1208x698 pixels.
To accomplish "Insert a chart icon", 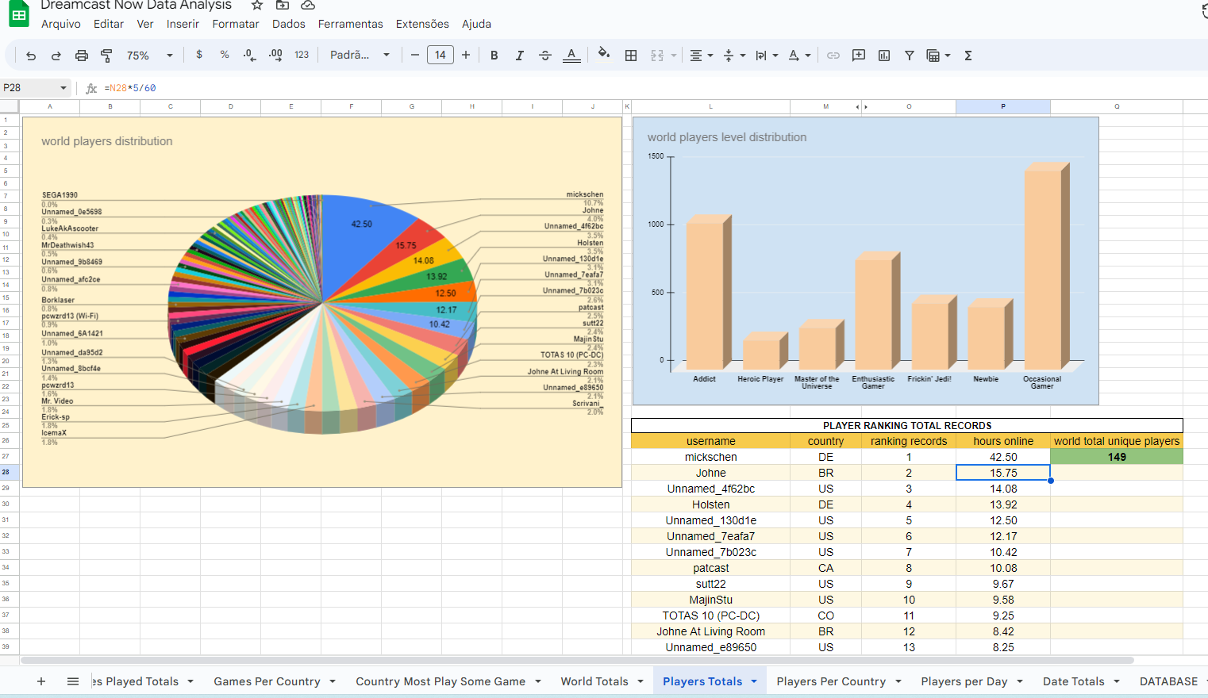I will (x=884, y=56).
